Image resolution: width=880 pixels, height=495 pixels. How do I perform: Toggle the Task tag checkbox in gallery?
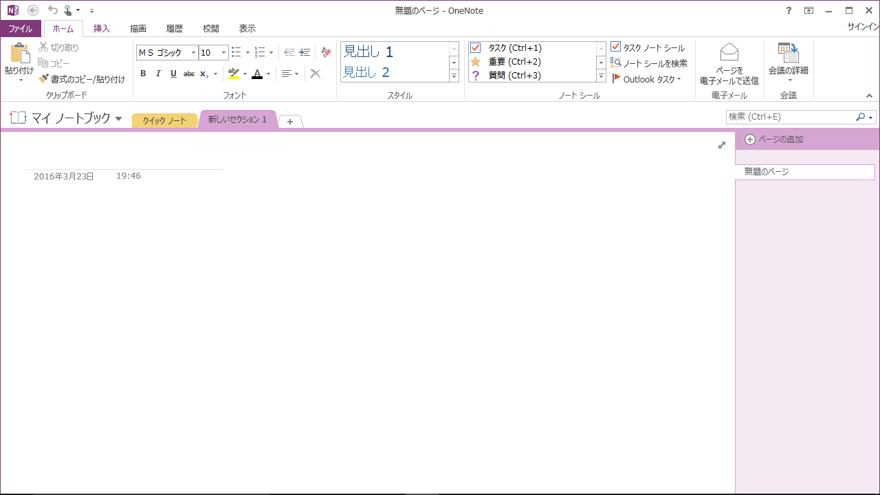click(476, 48)
